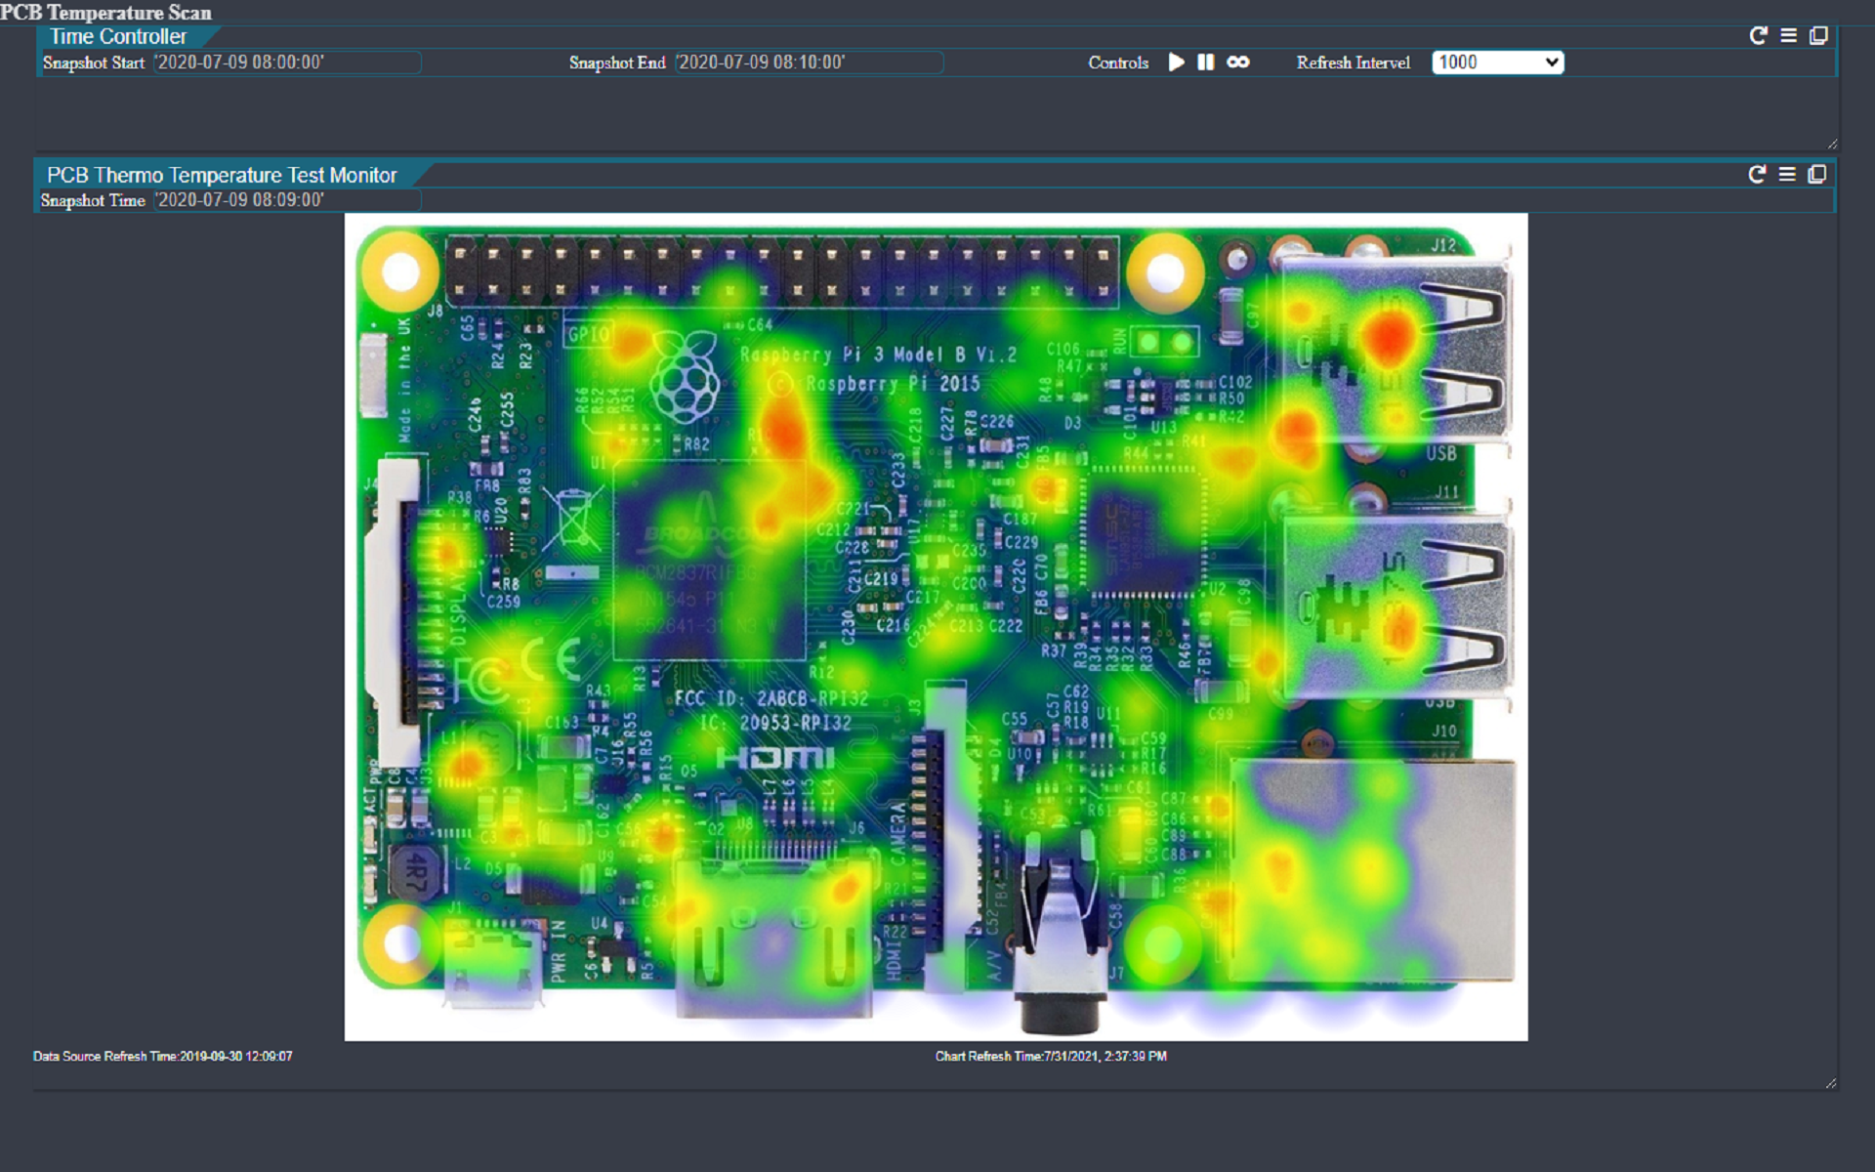Click the heatmap panel bottom-right resize handle
This screenshot has width=1875, height=1172.
coord(1830,1083)
